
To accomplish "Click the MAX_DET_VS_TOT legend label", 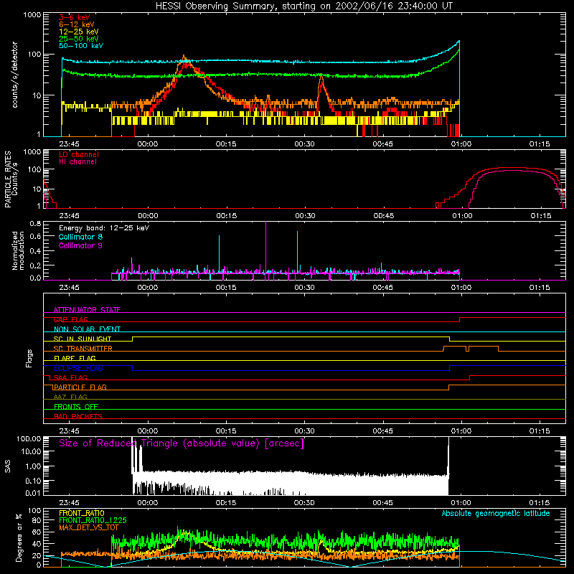I will pos(88,527).
